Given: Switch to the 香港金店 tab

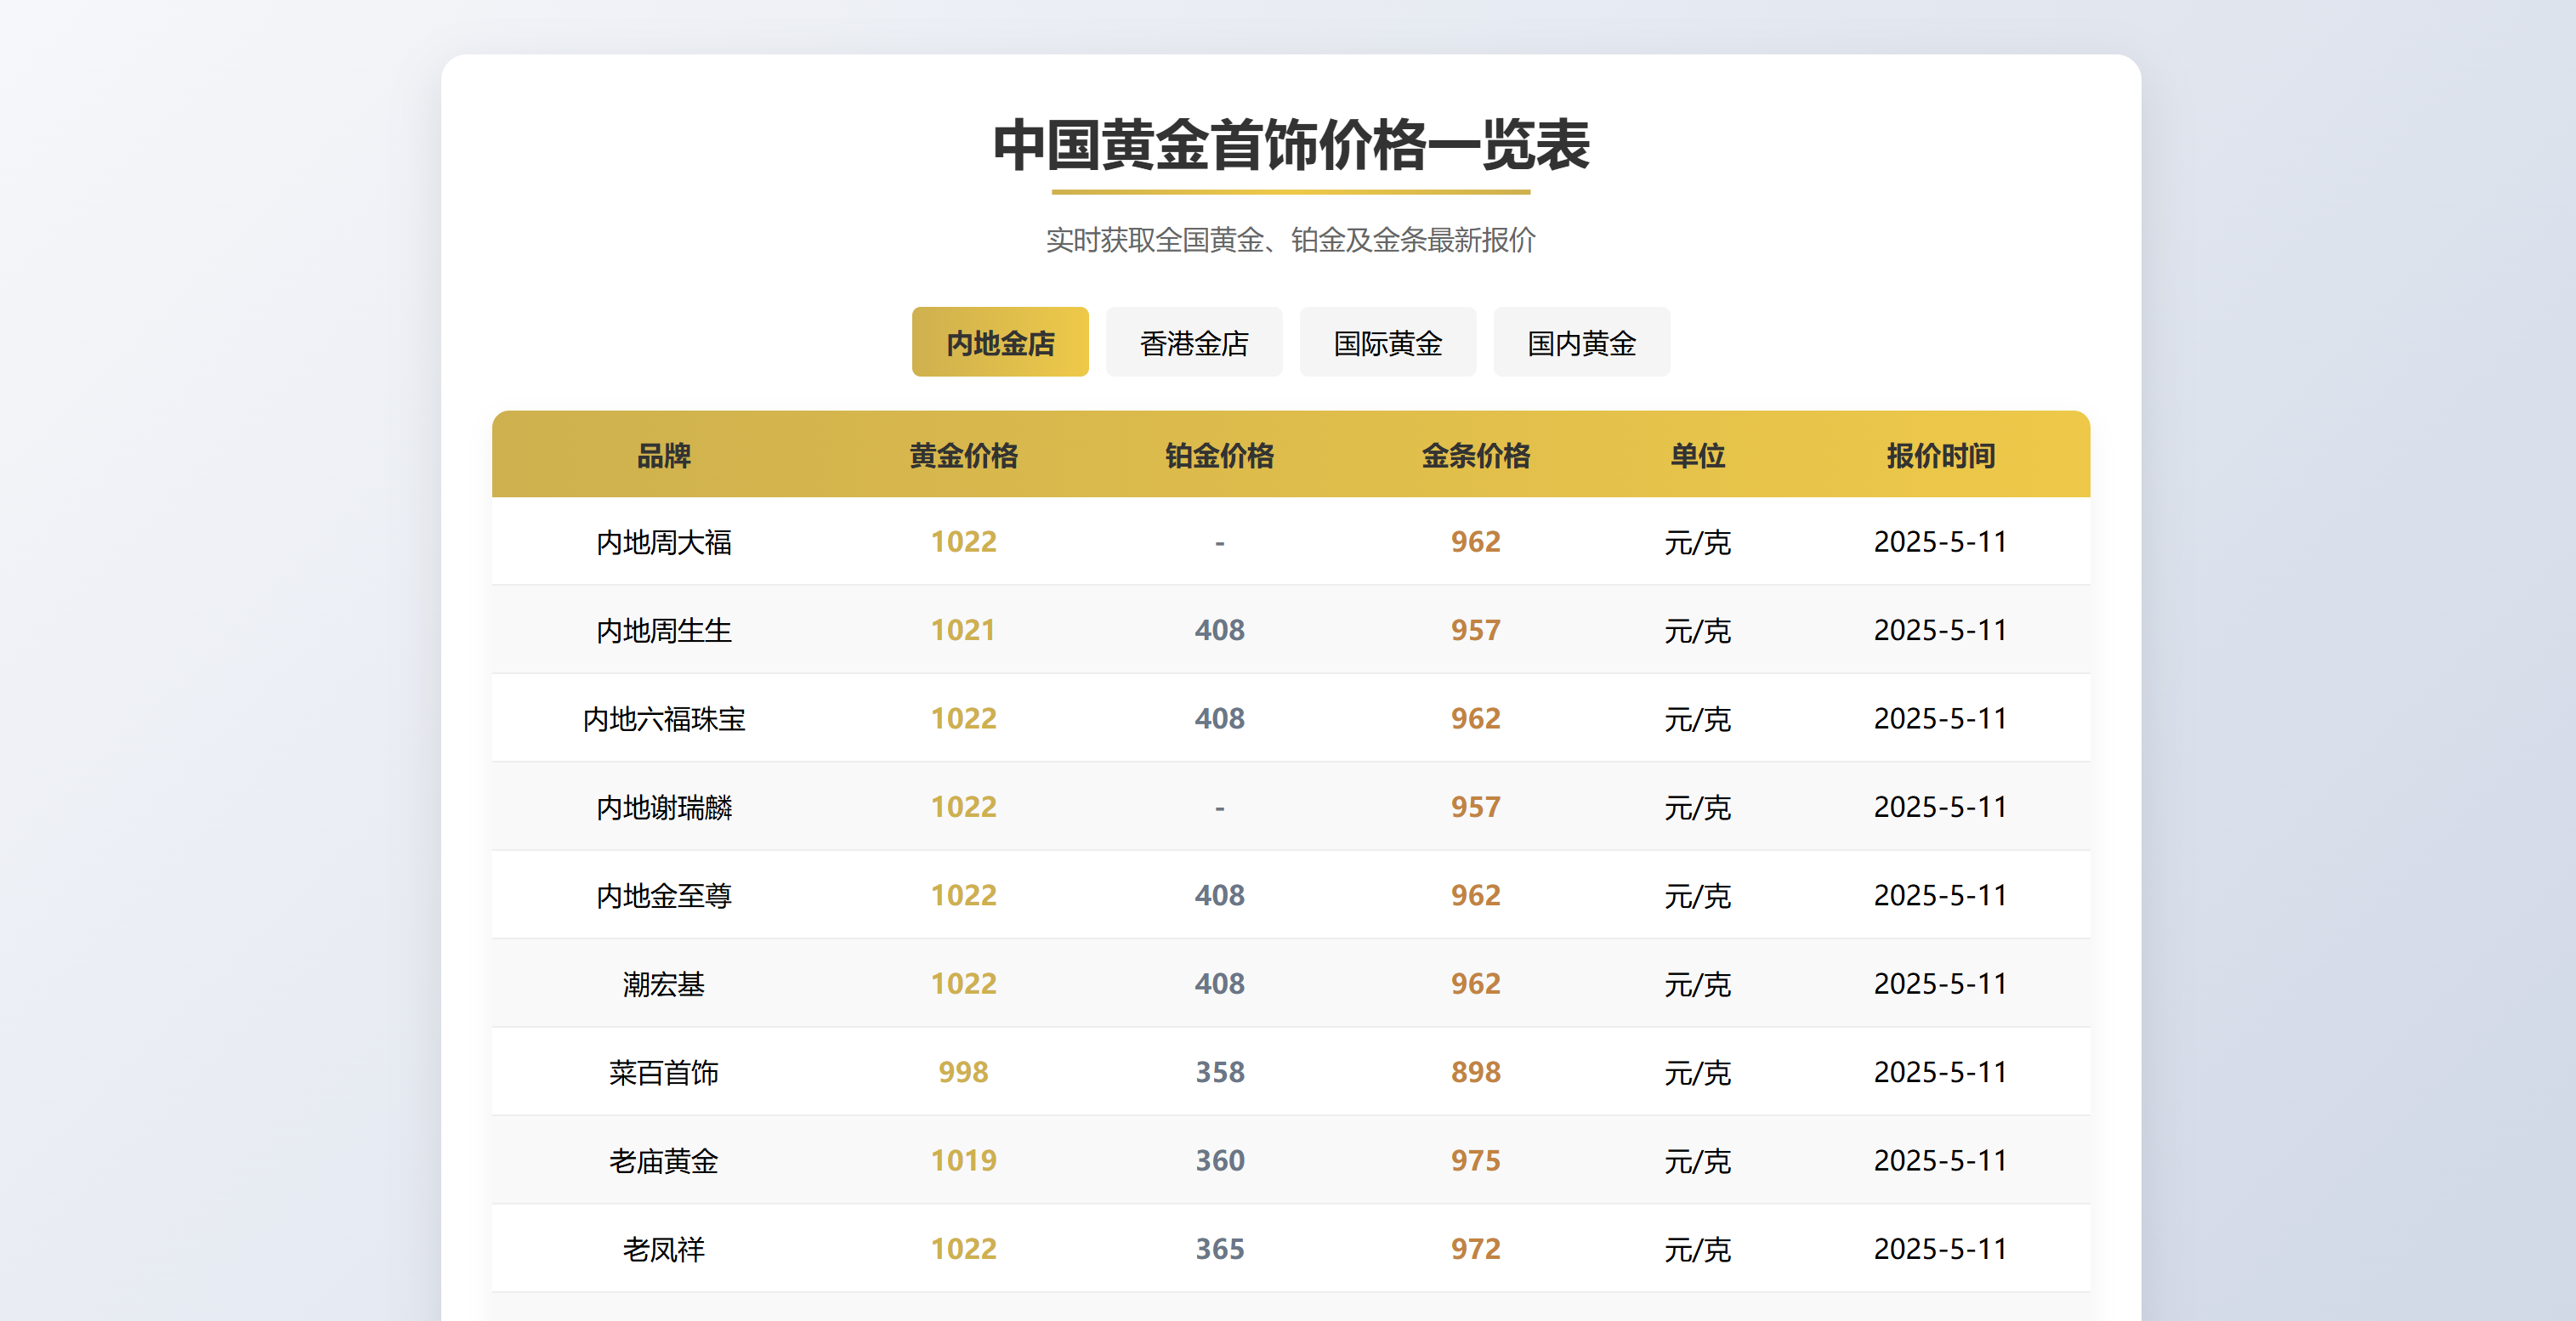Looking at the screenshot, I should click(1194, 342).
